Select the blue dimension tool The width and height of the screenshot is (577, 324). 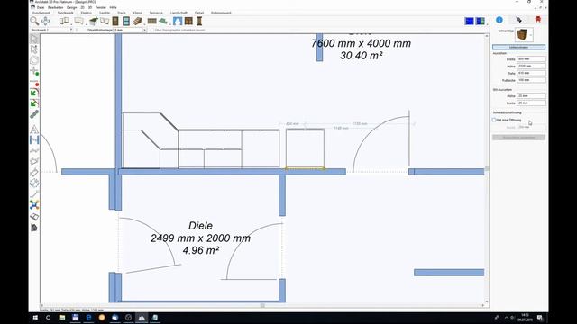point(34,139)
